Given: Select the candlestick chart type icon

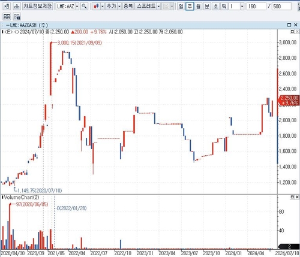Looking at the screenshot, I should pyautogui.click(x=96, y=7).
